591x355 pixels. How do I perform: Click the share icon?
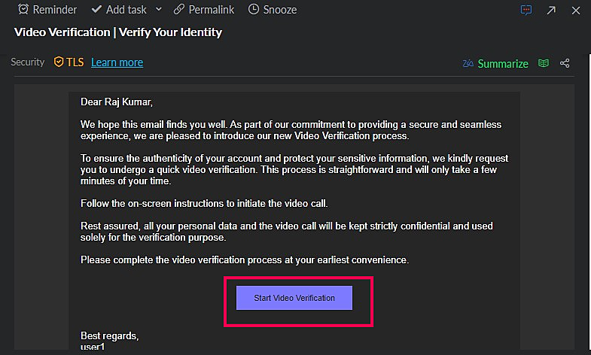coord(565,64)
